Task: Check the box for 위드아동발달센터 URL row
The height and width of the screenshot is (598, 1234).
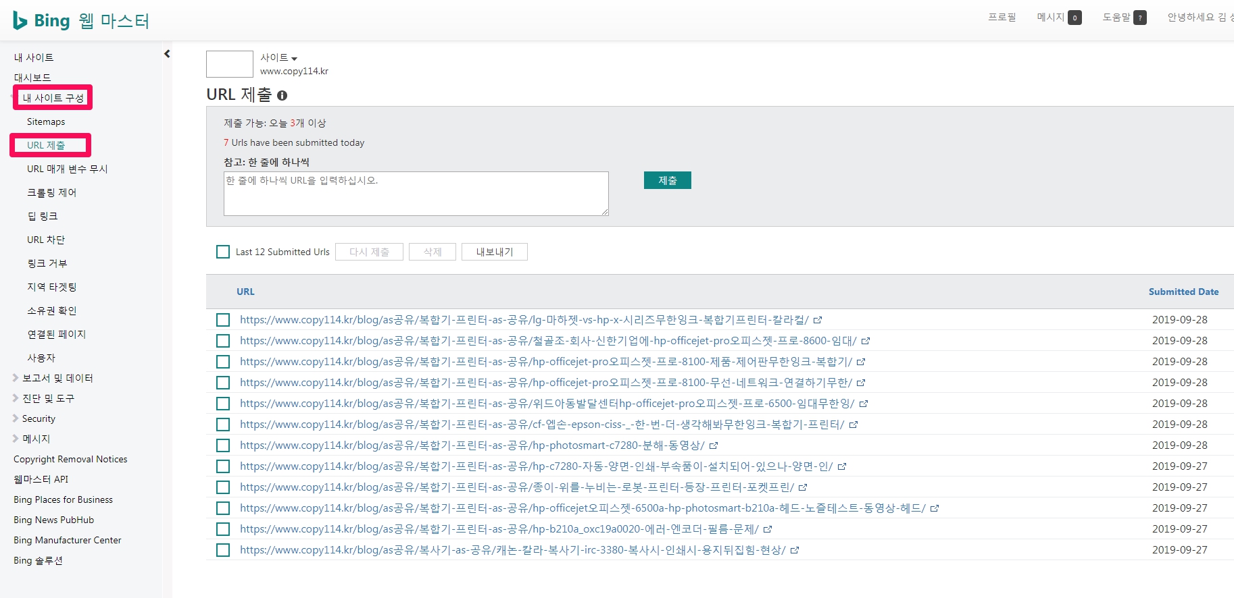Action: point(223,404)
